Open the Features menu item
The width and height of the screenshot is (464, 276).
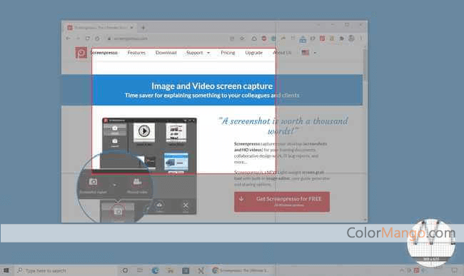[136, 53]
